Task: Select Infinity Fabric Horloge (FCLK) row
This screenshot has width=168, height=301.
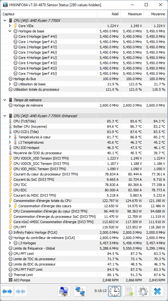Action: tap(84, 232)
